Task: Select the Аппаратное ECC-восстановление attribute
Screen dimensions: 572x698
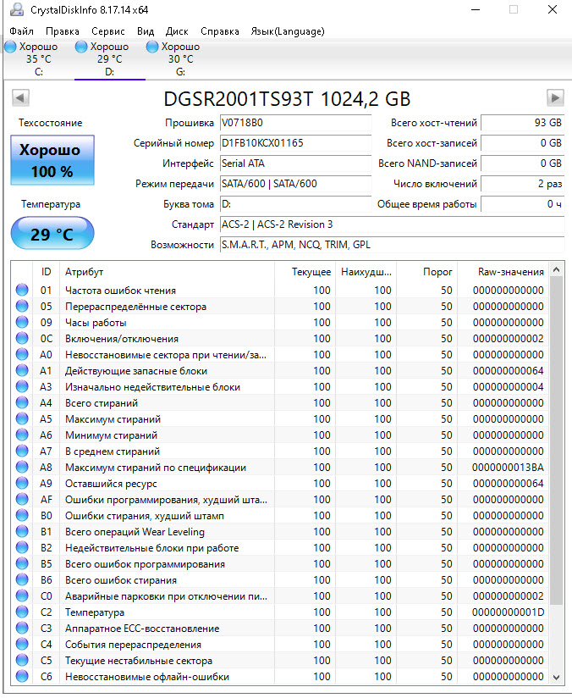Action: click(x=280, y=628)
